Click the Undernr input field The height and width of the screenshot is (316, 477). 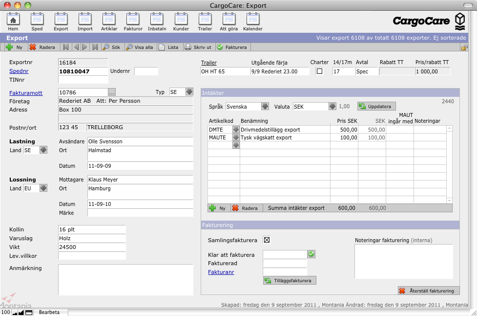146,71
